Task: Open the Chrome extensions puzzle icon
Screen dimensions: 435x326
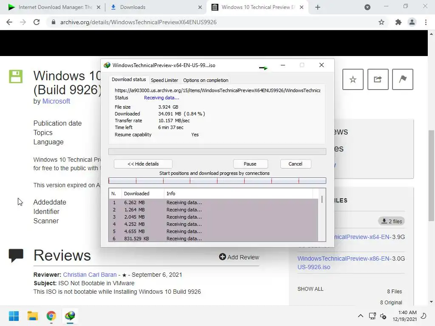Action: (398, 22)
